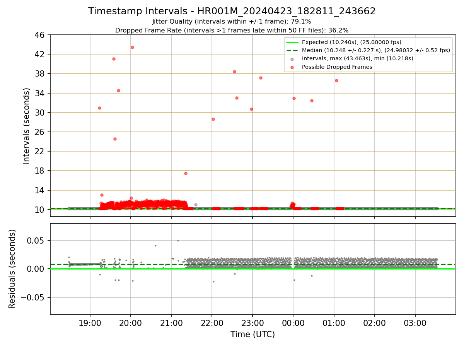Click the 46 y-axis tick label
The image size is (464, 348).
click(40, 35)
